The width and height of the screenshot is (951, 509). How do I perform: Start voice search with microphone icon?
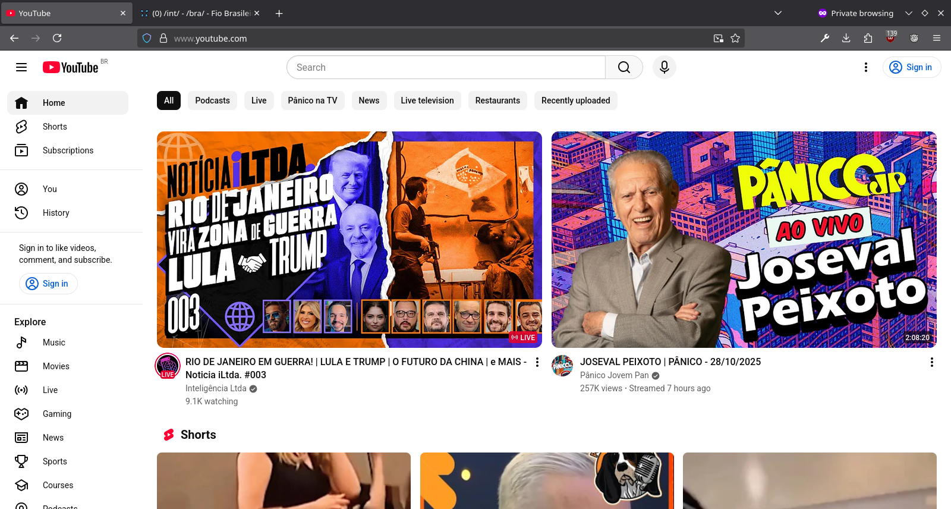(665, 67)
